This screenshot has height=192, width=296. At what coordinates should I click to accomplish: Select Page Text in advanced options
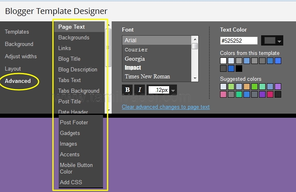pos(79,27)
